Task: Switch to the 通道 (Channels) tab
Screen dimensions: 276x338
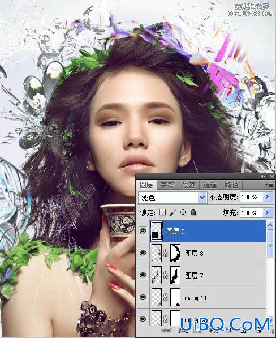Action: click(210, 185)
